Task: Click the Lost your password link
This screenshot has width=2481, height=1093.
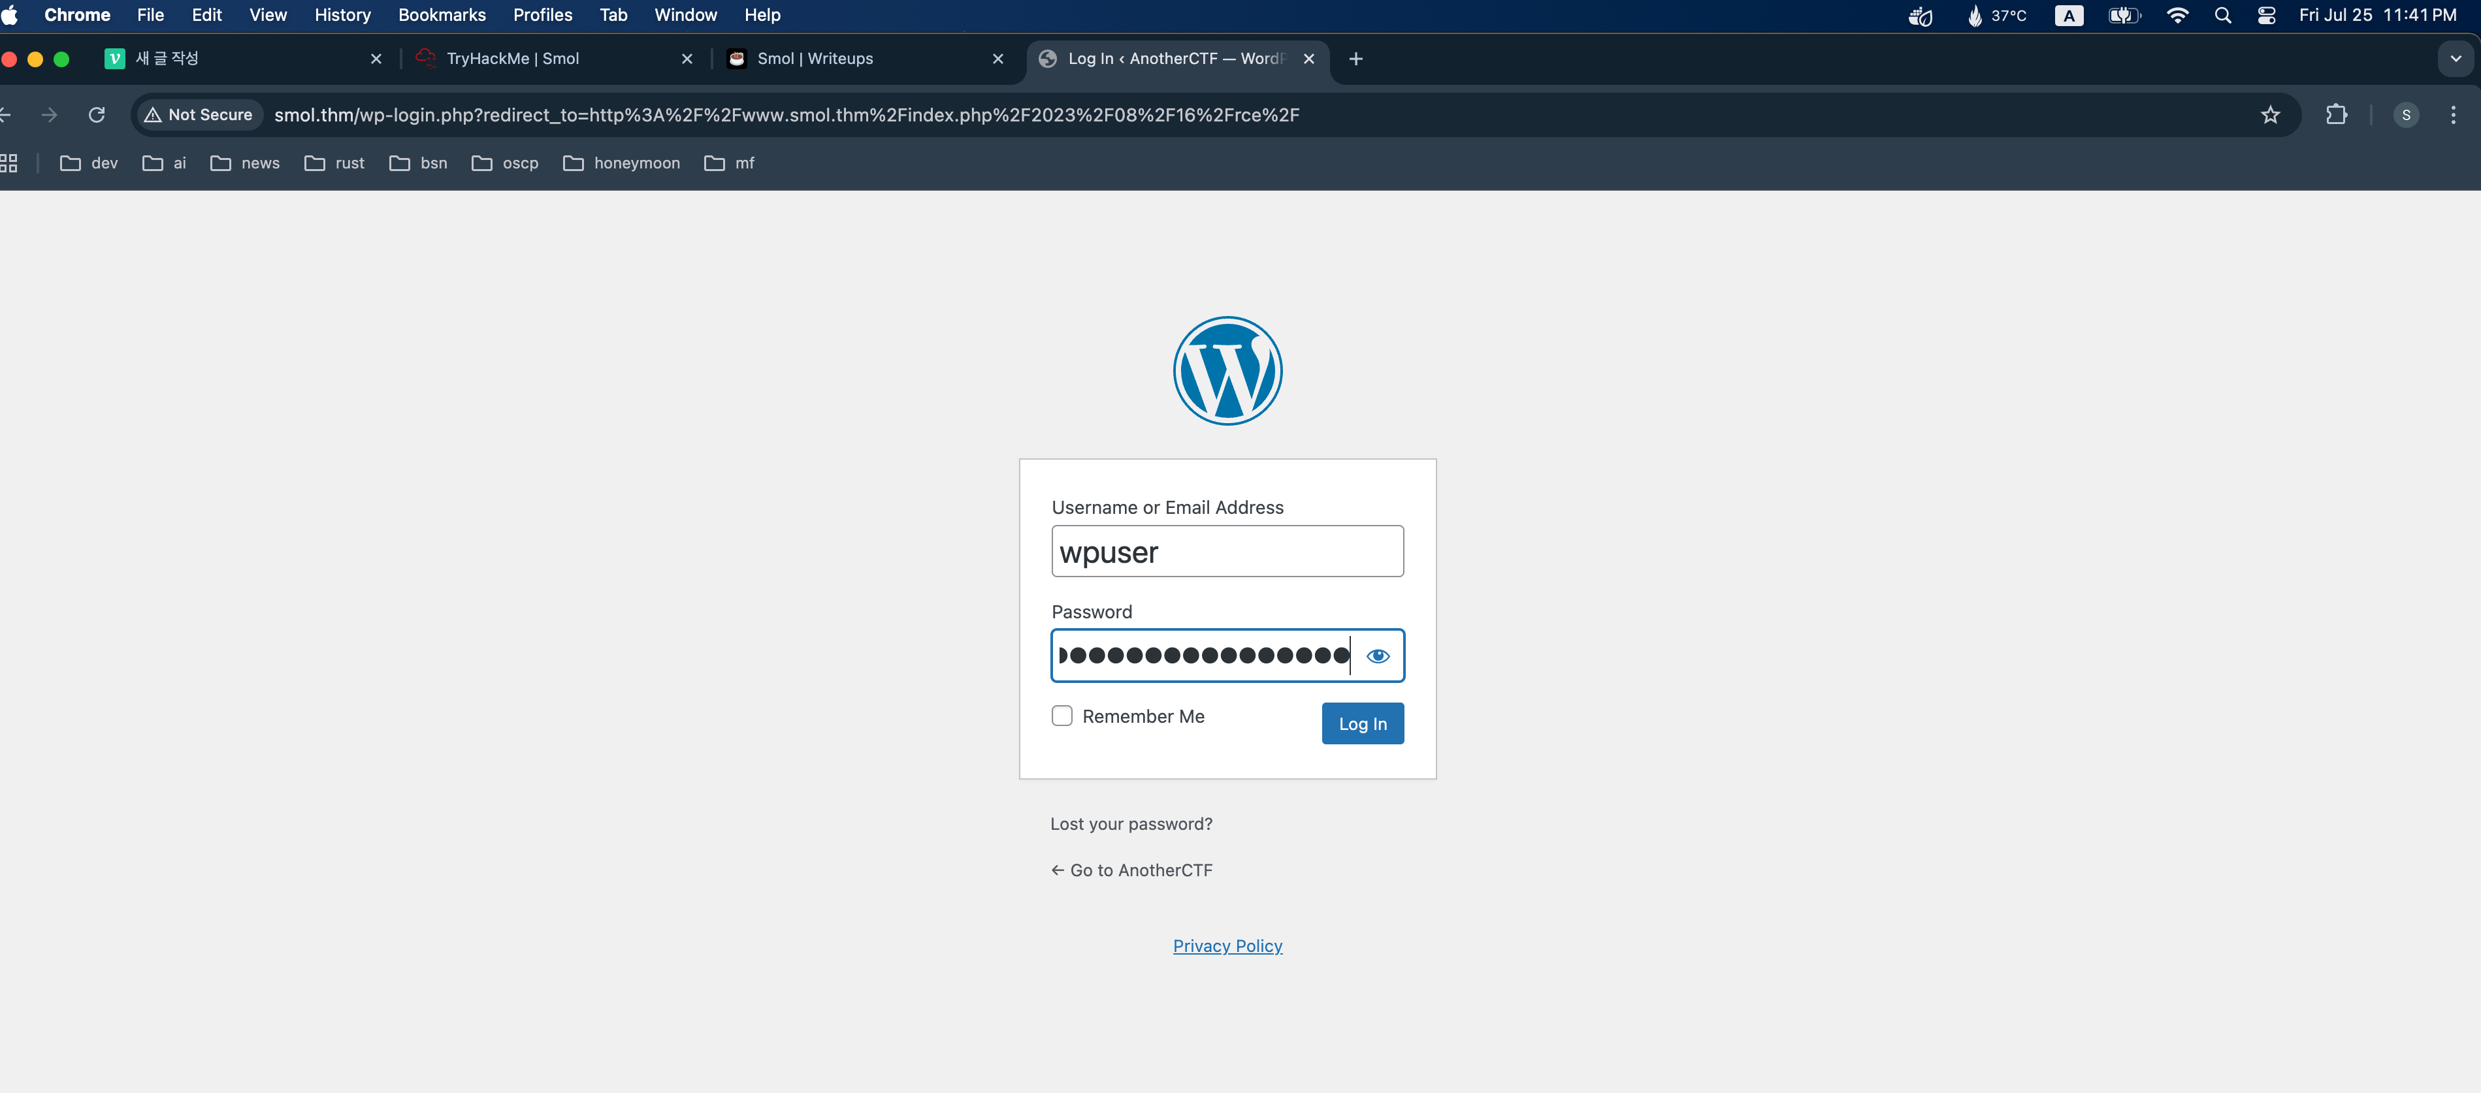Action: (x=1131, y=823)
